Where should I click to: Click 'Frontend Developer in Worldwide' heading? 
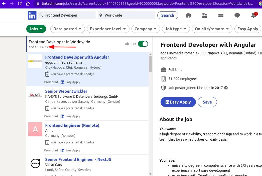[59, 42]
